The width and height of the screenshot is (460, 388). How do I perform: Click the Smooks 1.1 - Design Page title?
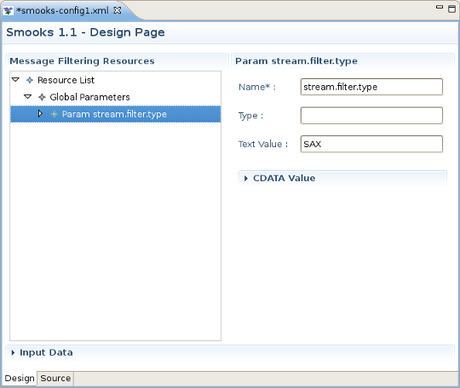tap(85, 32)
